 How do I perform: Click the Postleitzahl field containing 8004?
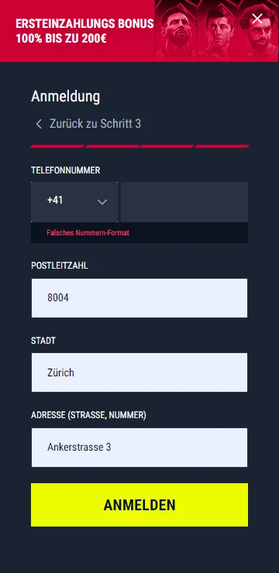[x=139, y=298]
